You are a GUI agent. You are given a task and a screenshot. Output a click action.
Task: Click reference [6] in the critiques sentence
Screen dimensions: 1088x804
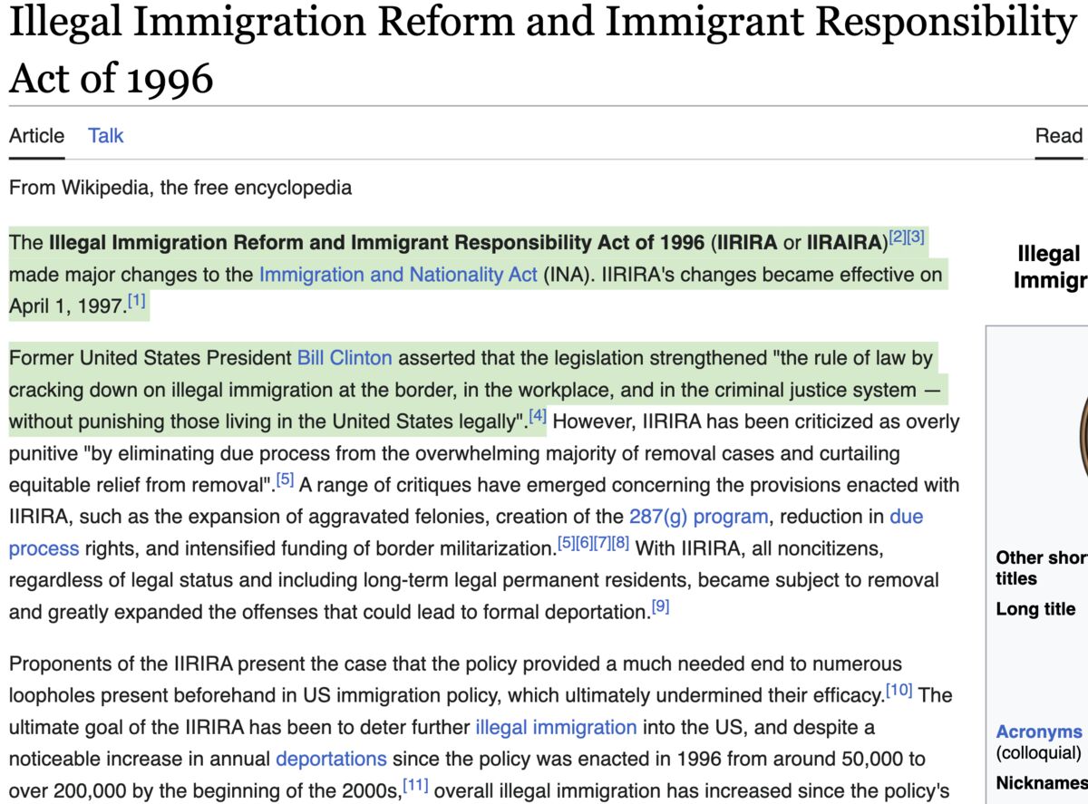point(585,544)
